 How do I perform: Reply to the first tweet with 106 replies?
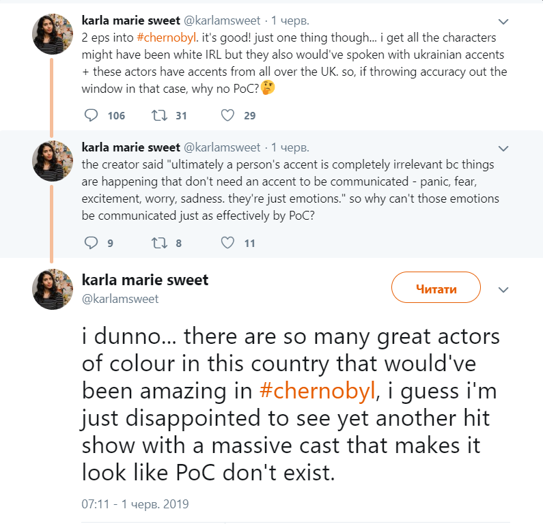pyautogui.click(x=92, y=115)
